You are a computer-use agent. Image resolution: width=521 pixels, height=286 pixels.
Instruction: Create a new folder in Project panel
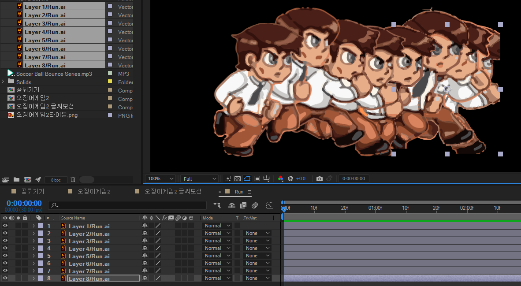16,180
